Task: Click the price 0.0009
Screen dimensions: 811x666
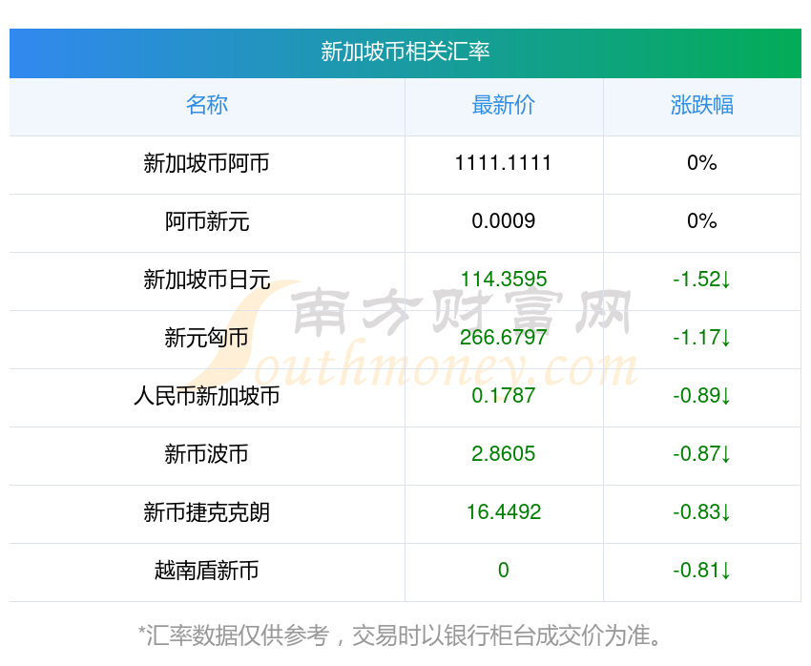Action: (x=503, y=221)
